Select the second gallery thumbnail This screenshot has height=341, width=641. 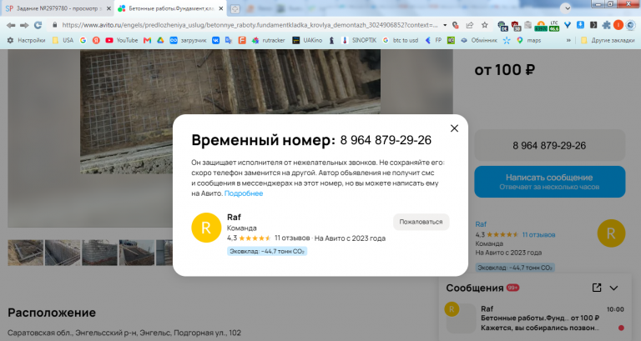pyautogui.click(x=63, y=253)
